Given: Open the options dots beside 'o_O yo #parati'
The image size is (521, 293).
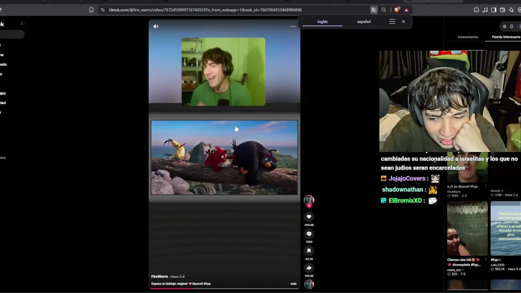Looking at the screenshot, I should (486, 186).
